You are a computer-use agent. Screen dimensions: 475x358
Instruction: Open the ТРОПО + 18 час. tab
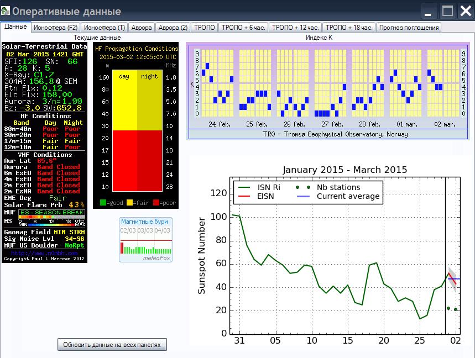click(x=349, y=28)
